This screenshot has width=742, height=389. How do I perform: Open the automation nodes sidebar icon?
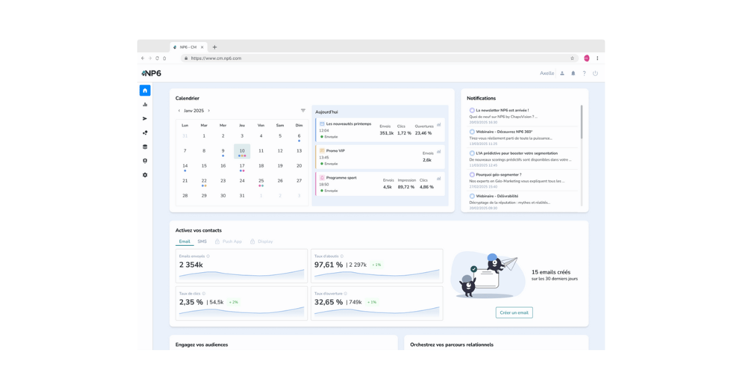pyautogui.click(x=145, y=133)
